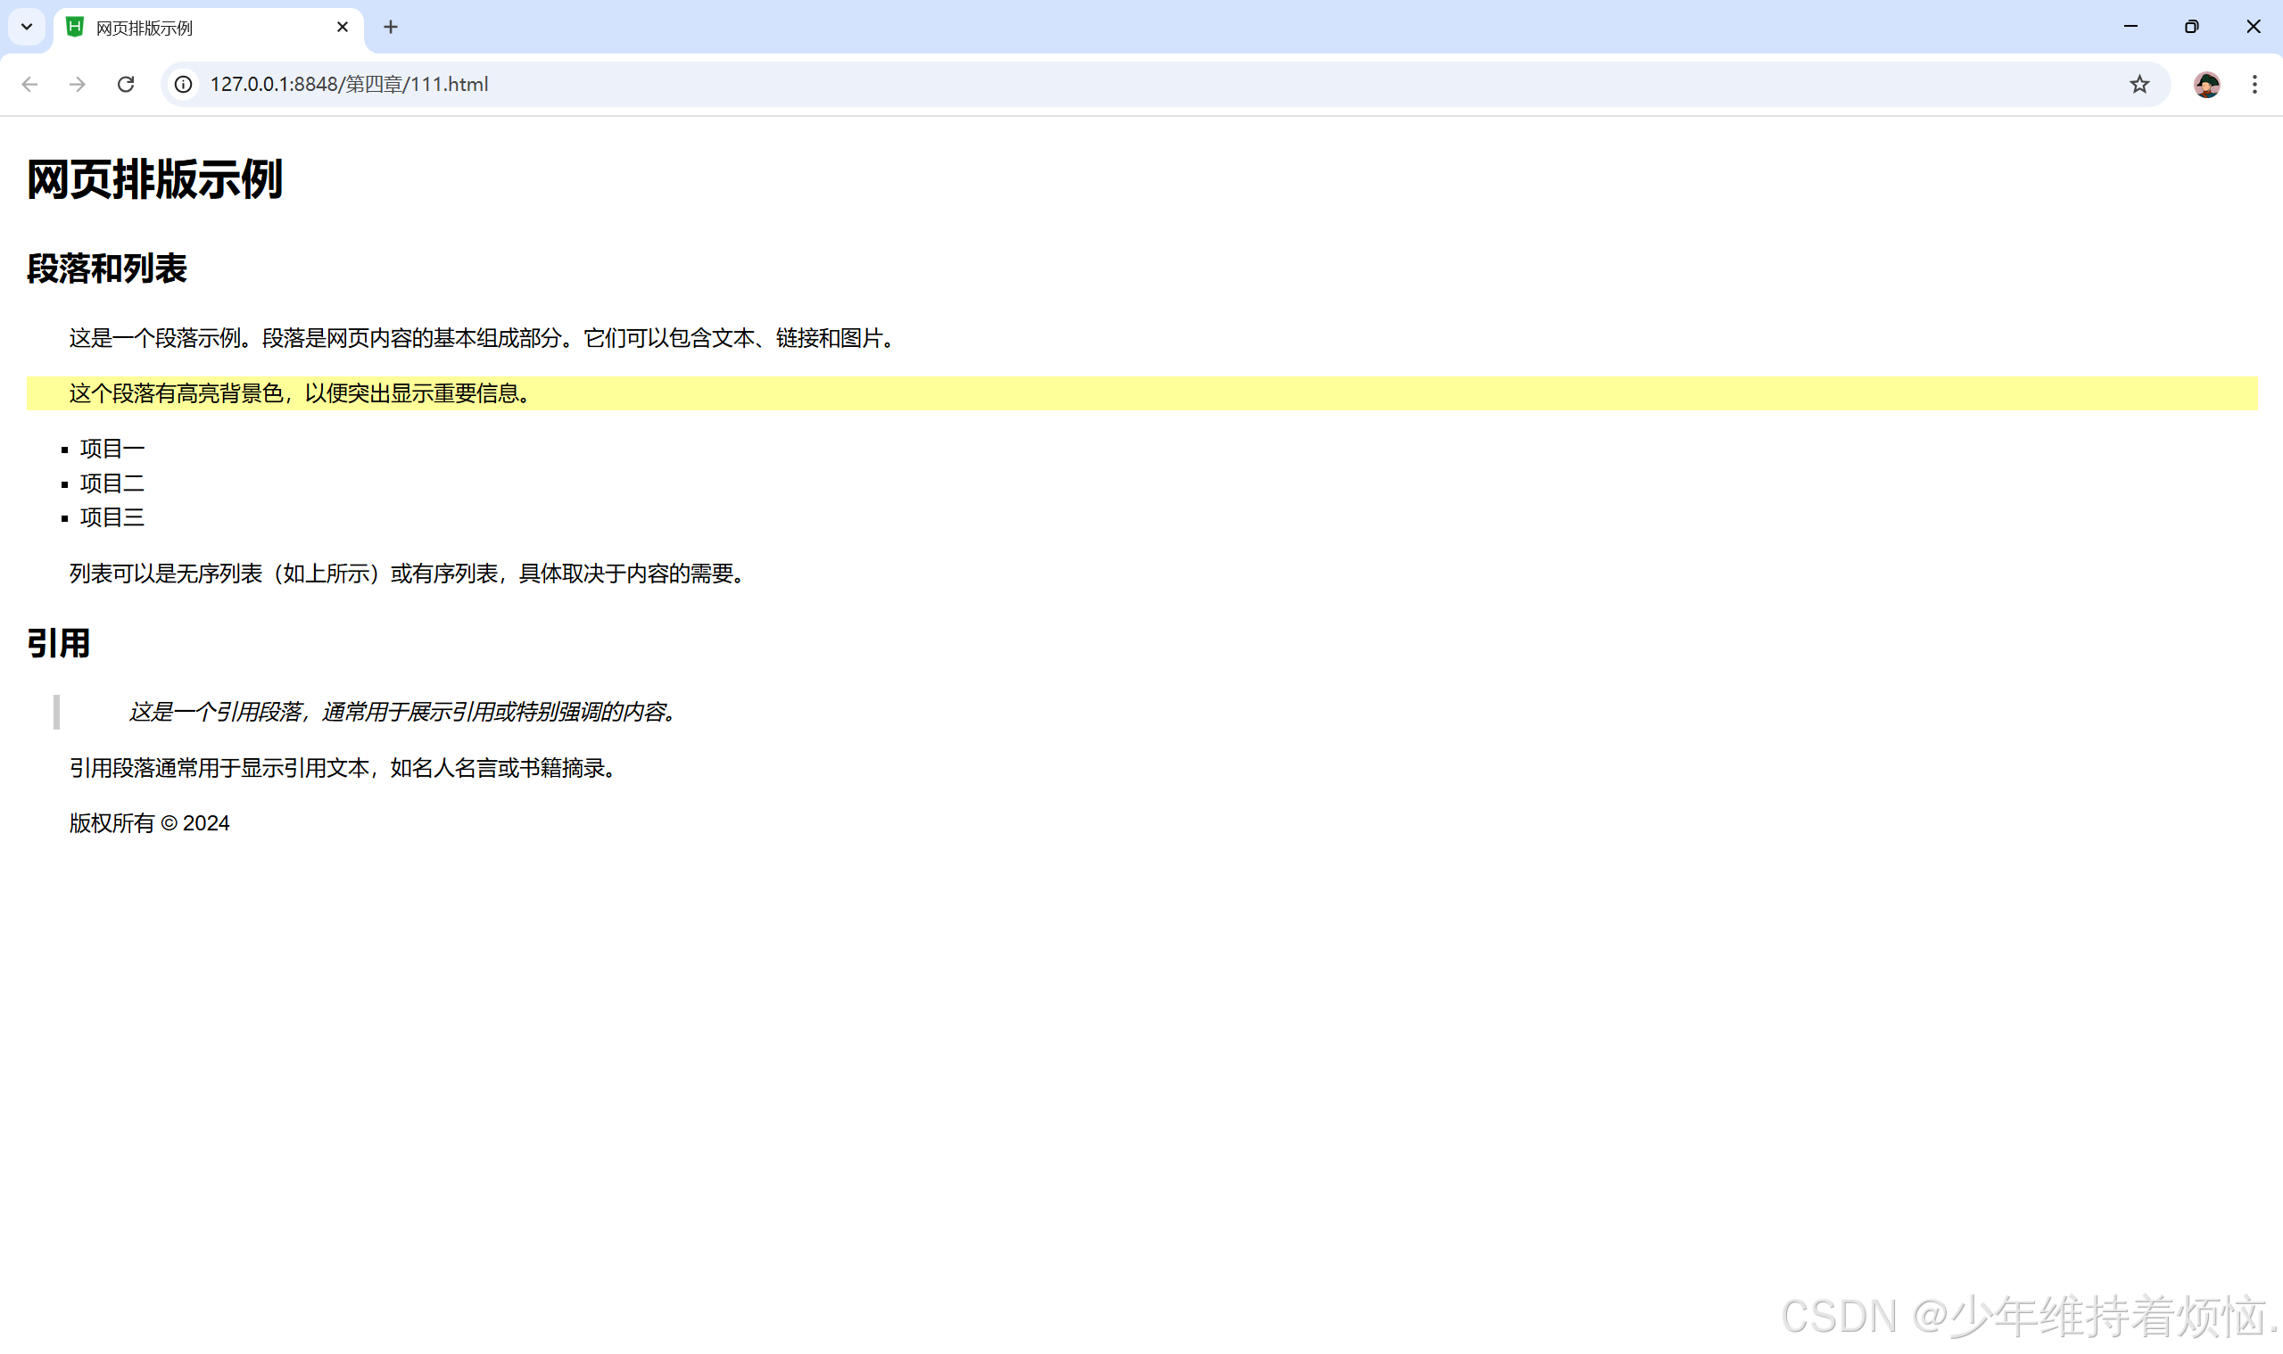Expand the tab search dropdown arrow
The image size is (2283, 1354).
tap(27, 28)
